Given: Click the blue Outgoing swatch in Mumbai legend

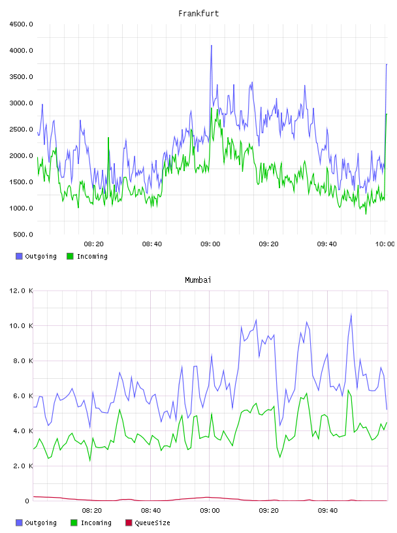Looking at the screenshot, I should tap(19, 523).
